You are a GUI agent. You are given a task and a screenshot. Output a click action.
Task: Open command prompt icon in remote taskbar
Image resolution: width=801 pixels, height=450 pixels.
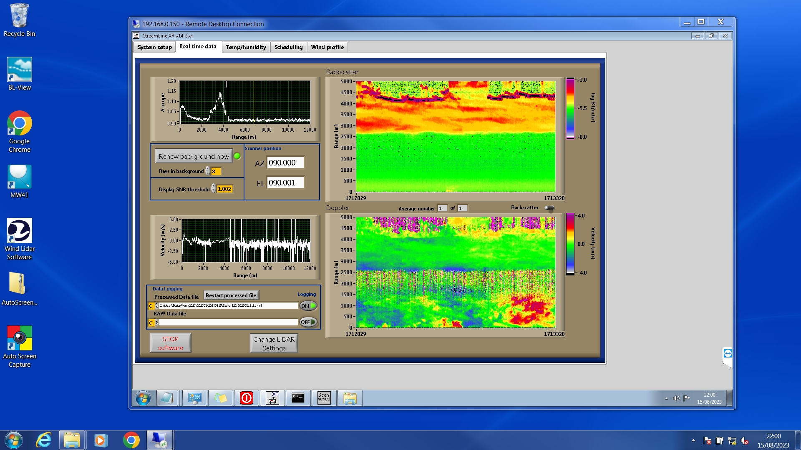[298, 398]
